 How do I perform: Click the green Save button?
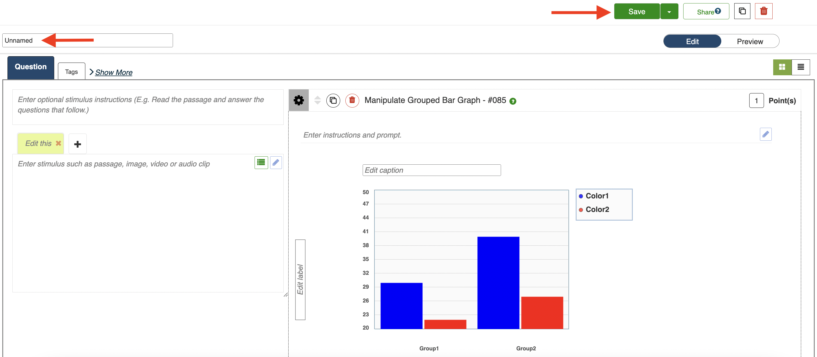(637, 12)
